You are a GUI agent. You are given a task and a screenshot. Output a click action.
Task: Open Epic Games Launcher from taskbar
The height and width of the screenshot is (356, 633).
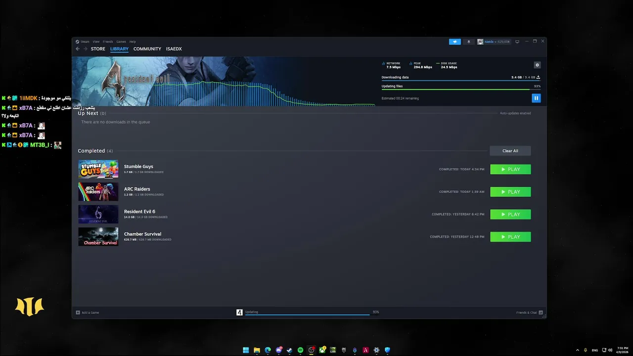344,350
